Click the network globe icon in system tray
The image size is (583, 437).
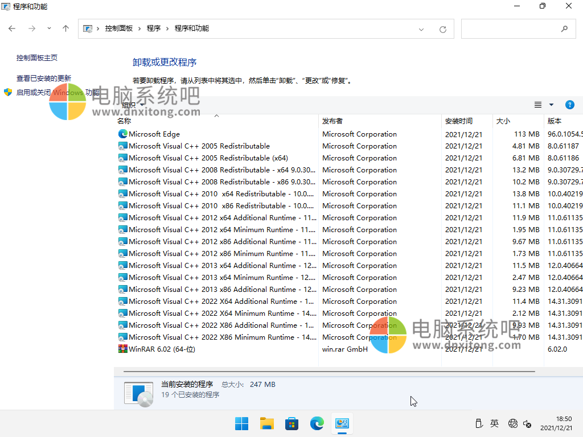tap(512, 423)
